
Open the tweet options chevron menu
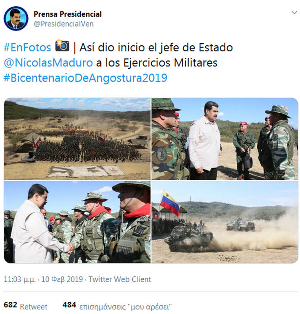(294, 13)
